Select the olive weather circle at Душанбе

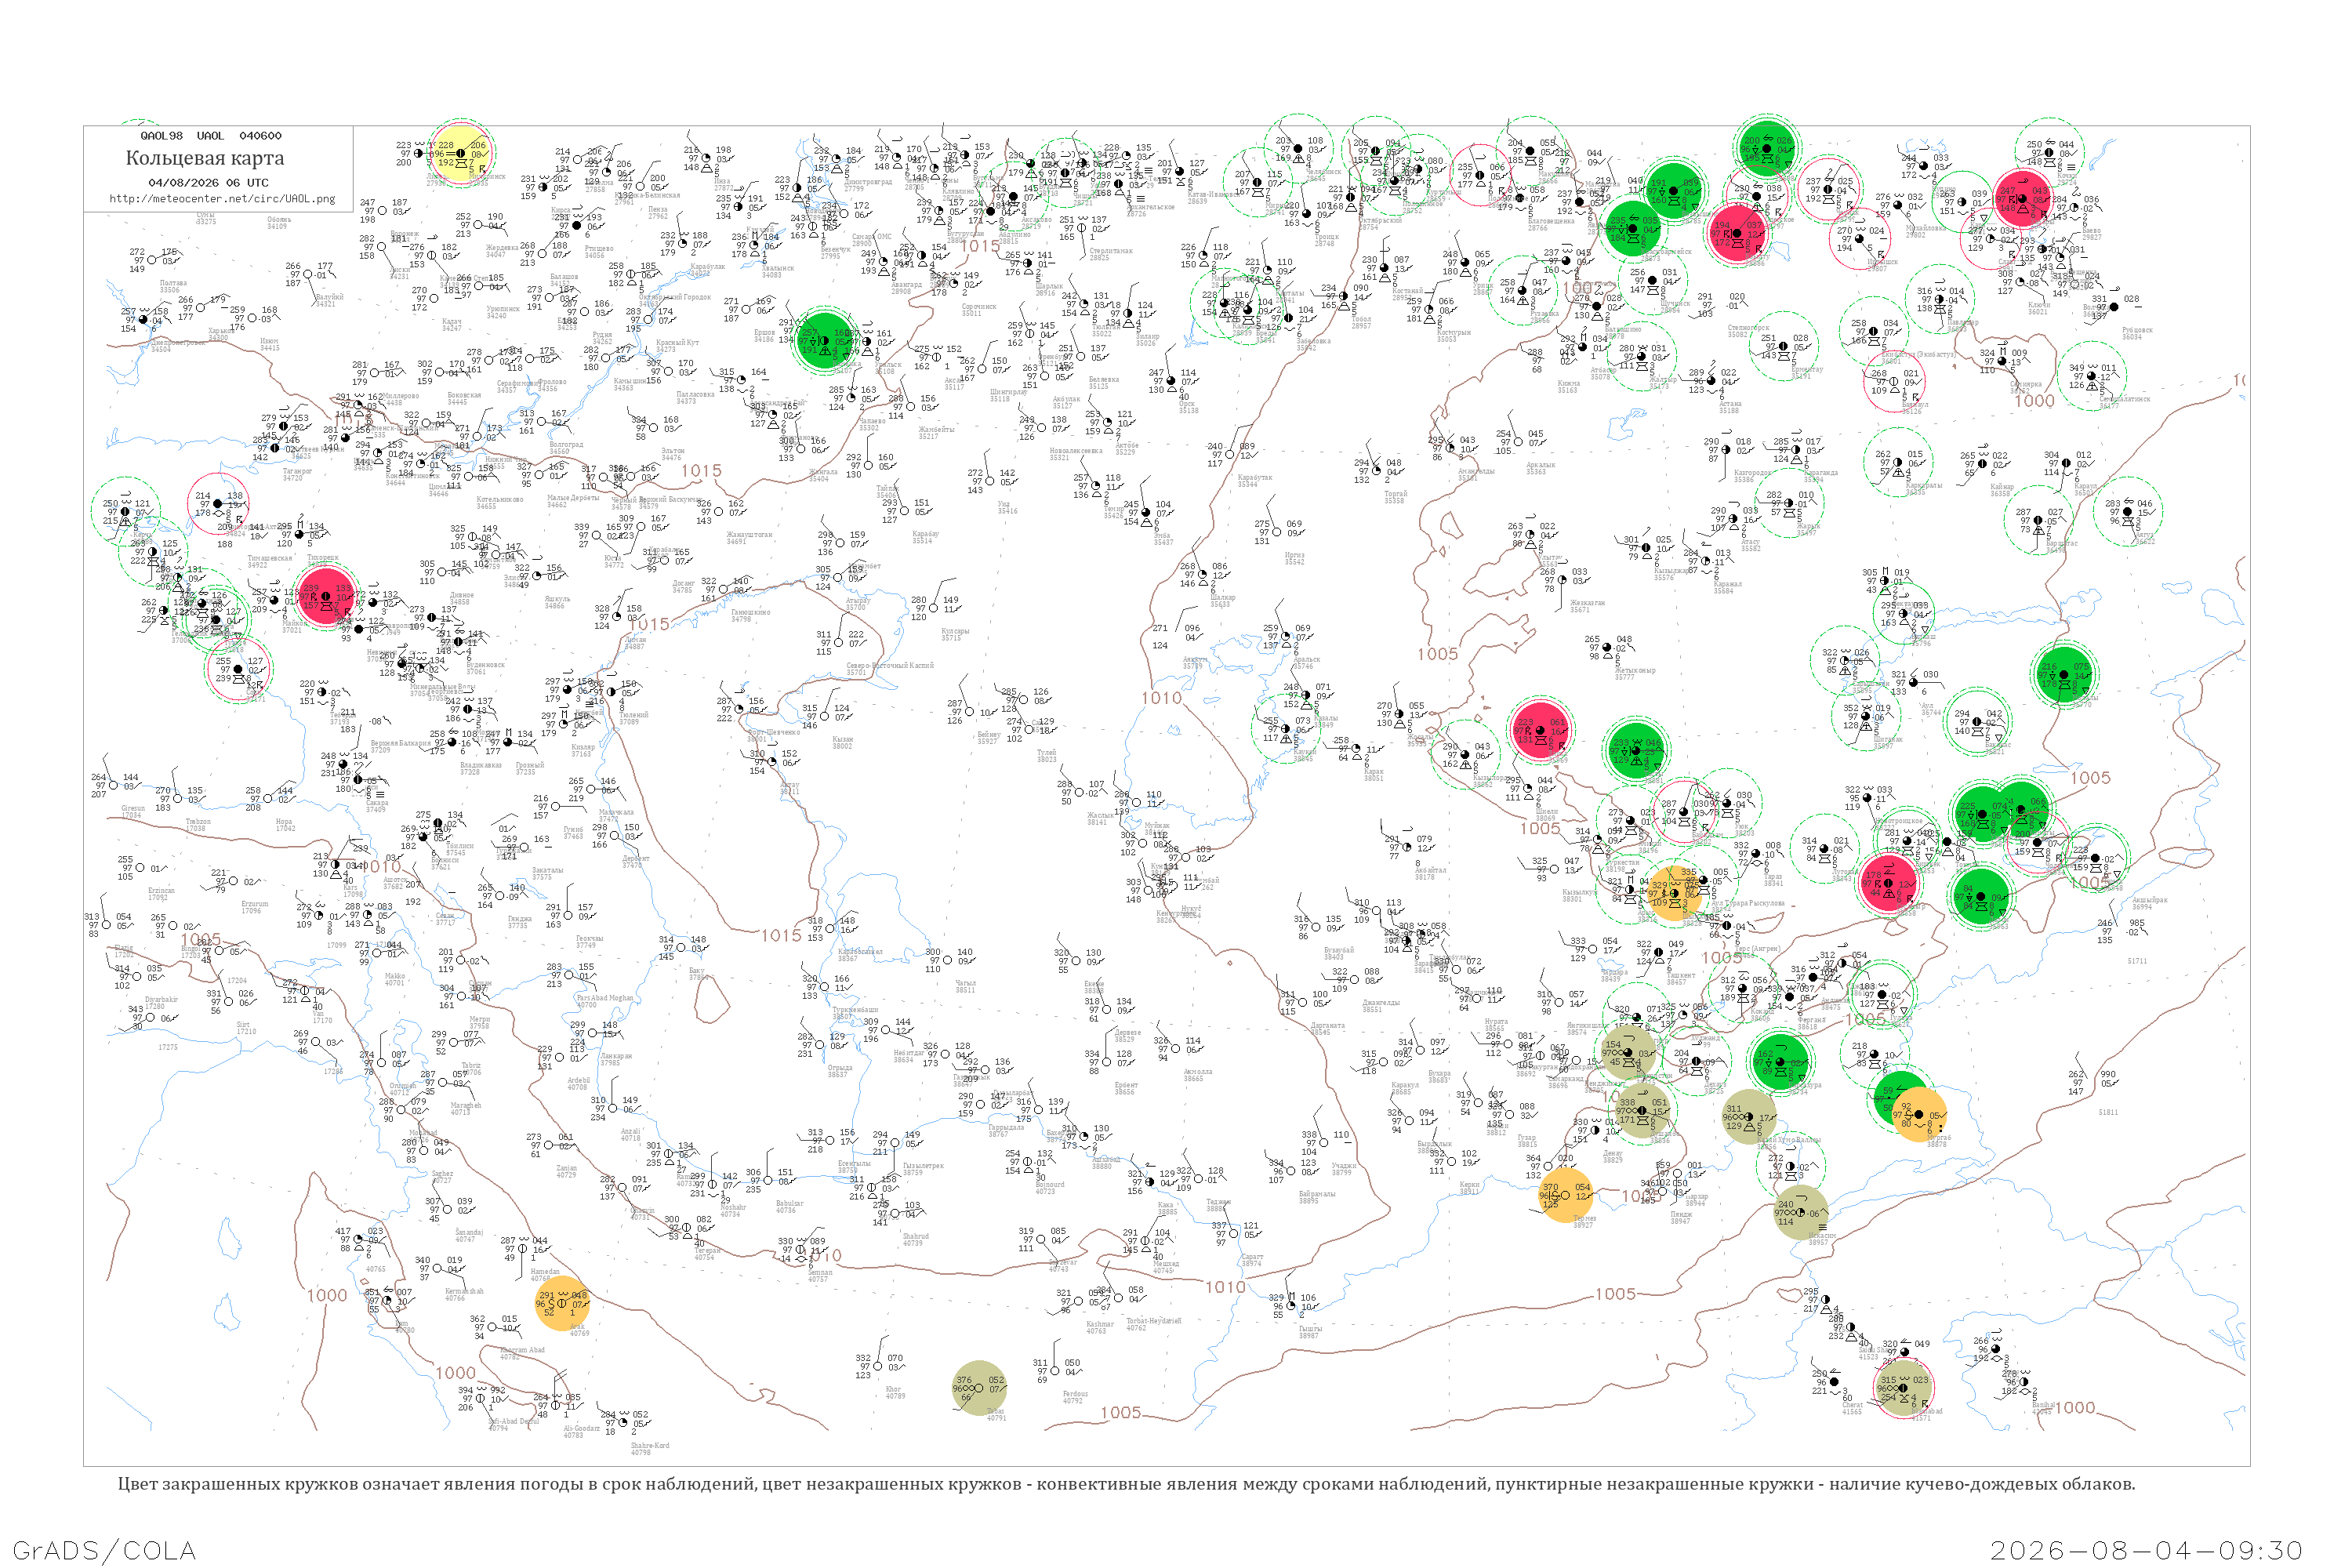click(1642, 1110)
